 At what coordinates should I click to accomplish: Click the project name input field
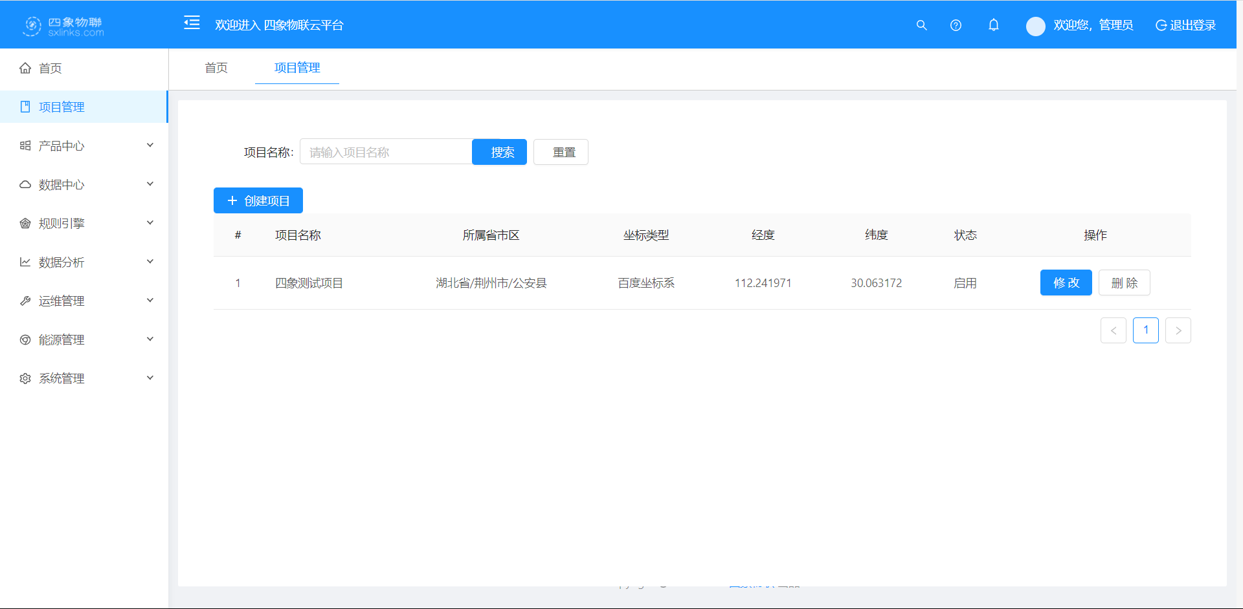(385, 151)
